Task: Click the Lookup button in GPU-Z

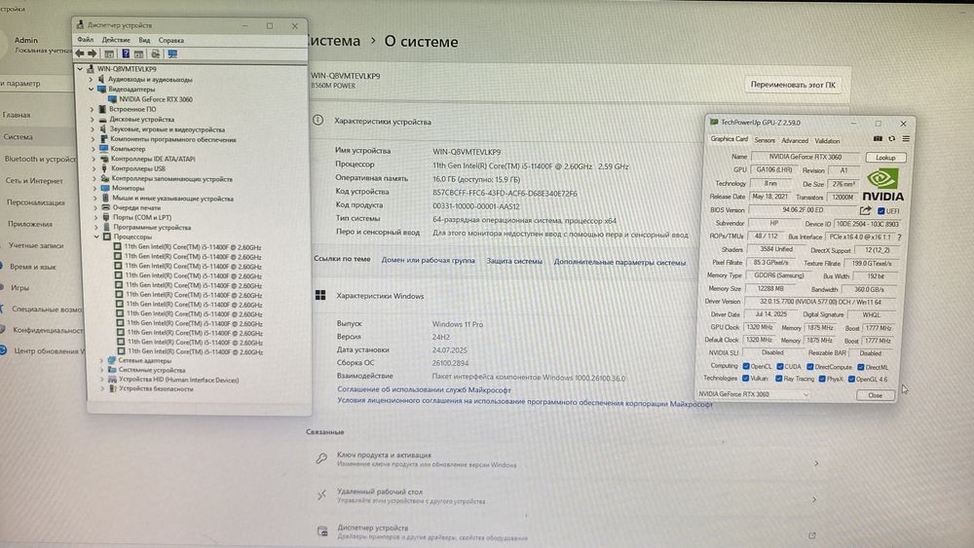Action: 885,158
